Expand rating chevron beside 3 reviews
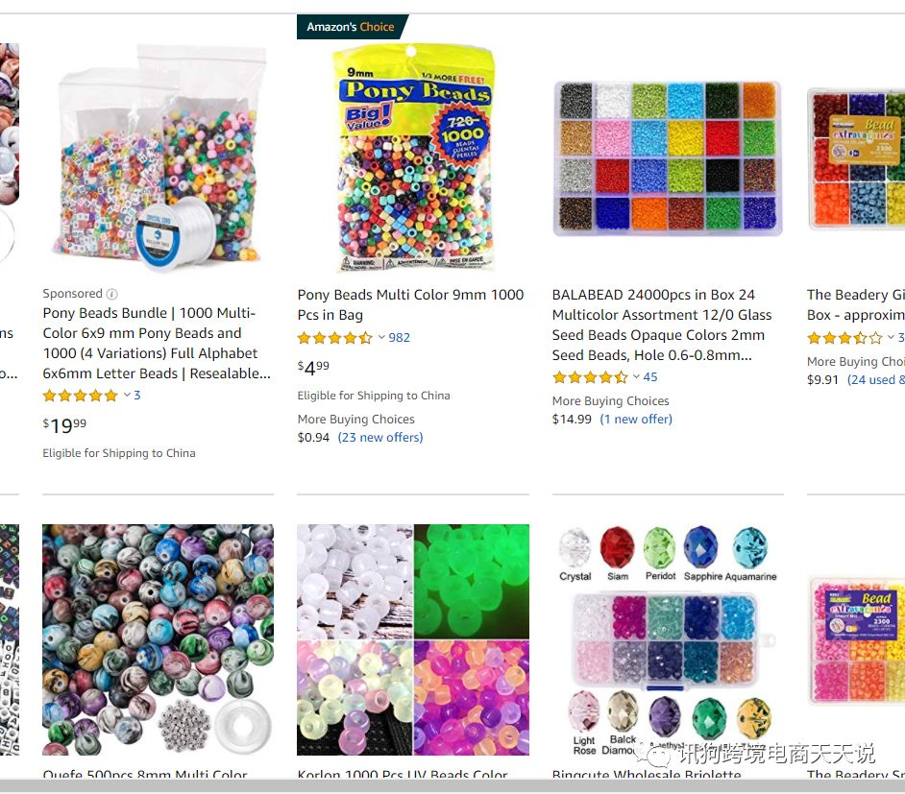The image size is (905, 794). click(127, 395)
